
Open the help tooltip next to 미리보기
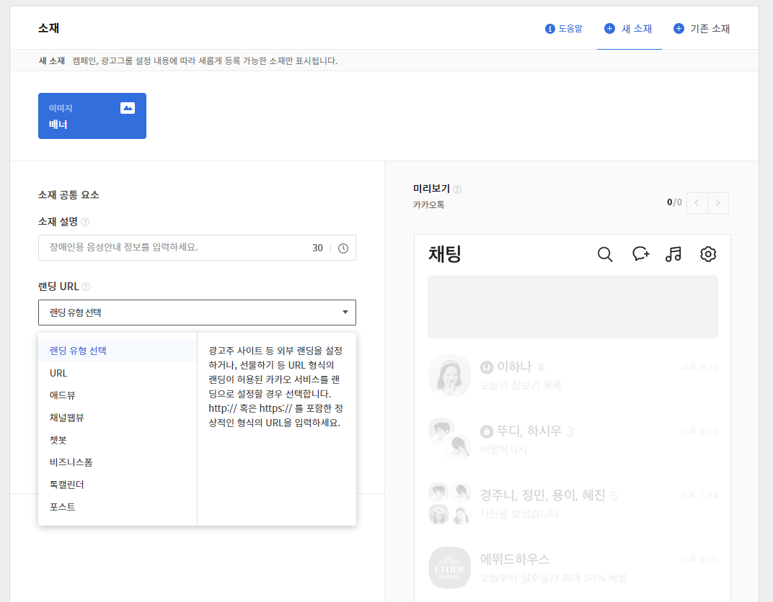(x=457, y=189)
